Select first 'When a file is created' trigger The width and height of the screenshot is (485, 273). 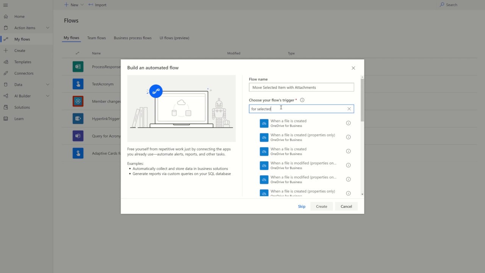pyautogui.click(x=301, y=123)
